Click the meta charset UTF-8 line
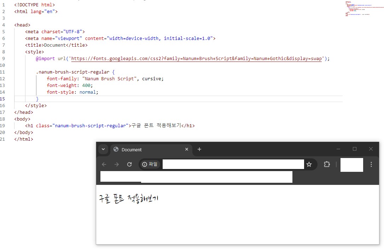This screenshot has height=251, width=384. [55, 31]
